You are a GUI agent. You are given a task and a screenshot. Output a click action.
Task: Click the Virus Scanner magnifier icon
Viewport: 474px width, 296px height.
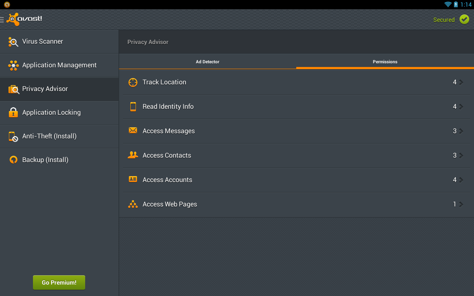[x=13, y=42]
